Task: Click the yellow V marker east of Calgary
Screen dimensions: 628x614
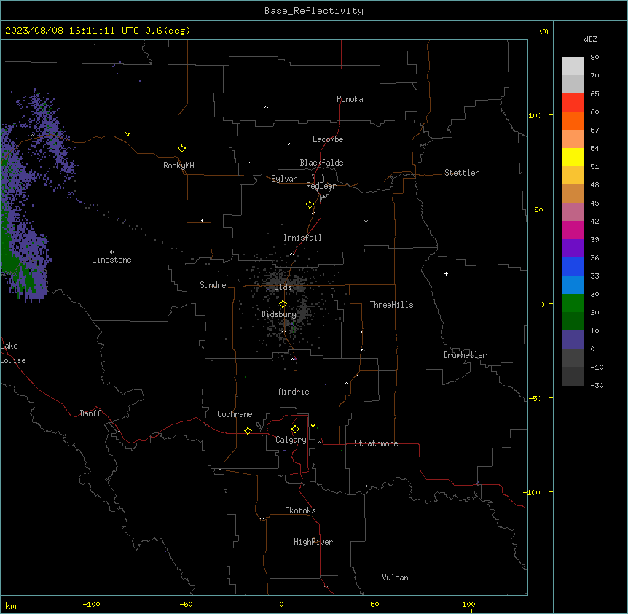Action: tap(313, 426)
